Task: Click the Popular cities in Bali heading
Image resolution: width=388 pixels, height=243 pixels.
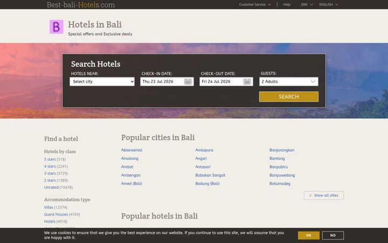Action: (x=158, y=137)
